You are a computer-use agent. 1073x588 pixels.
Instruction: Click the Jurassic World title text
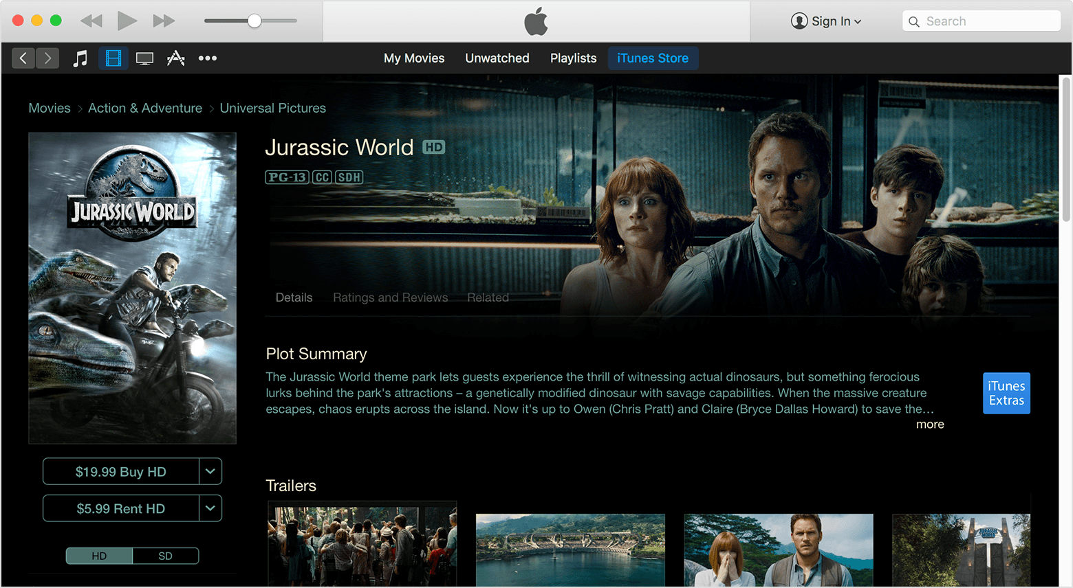tap(340, 148)
